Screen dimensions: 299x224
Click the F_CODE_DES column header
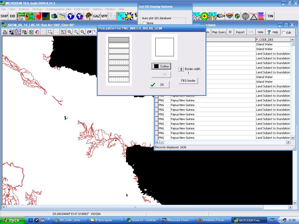(273, 40)
